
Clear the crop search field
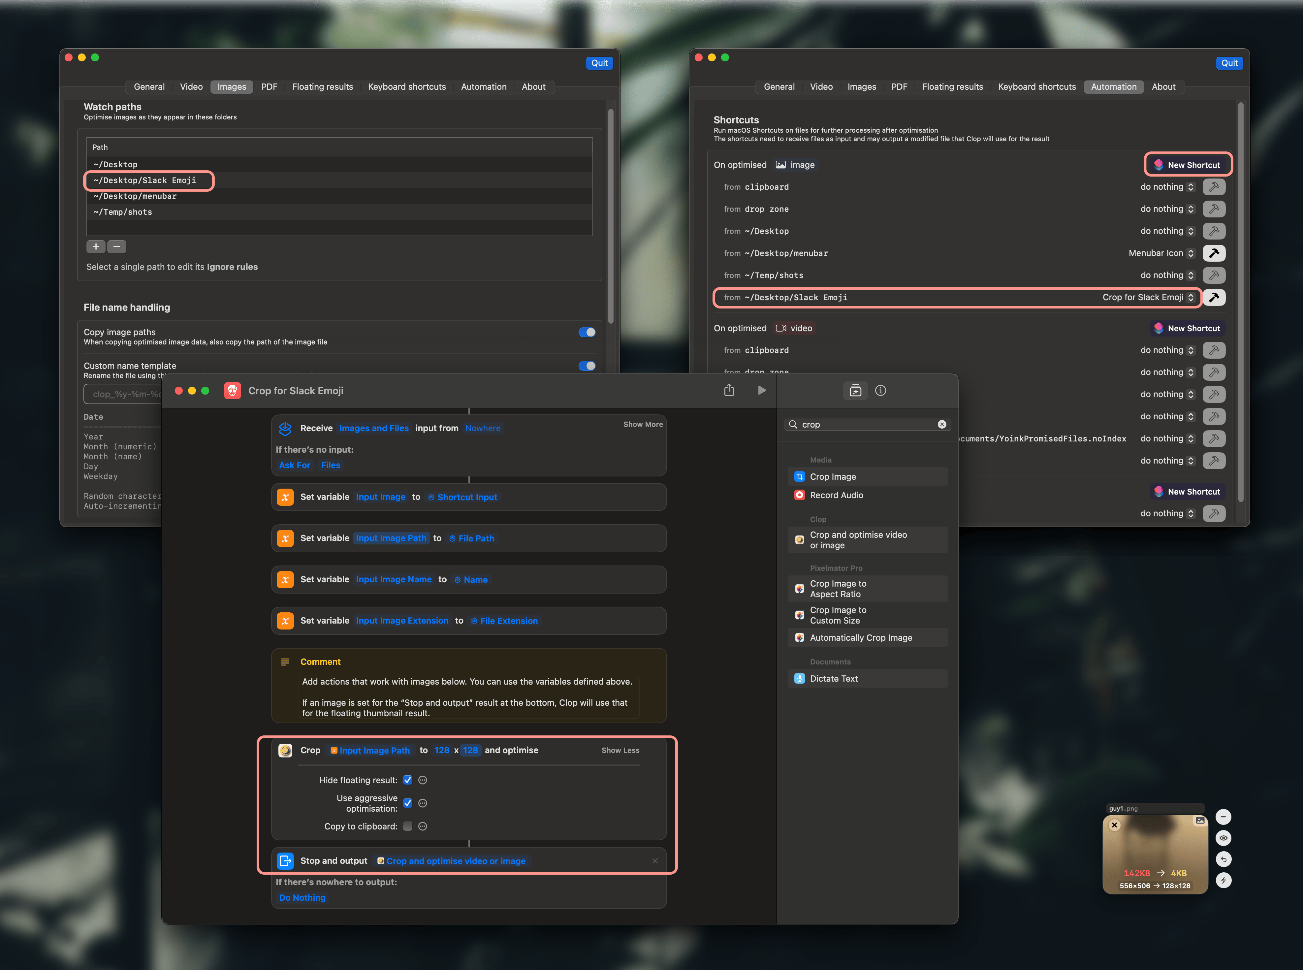coord(941,425)
